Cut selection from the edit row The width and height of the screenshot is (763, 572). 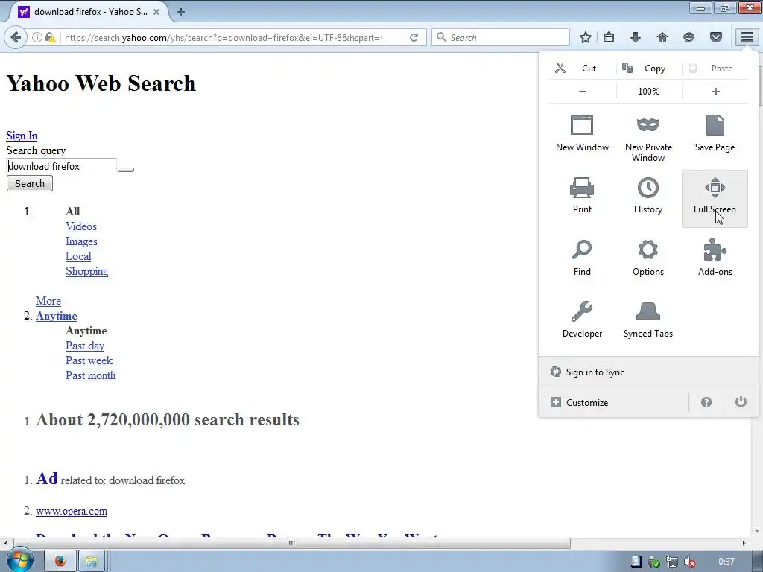click(582, 68)
